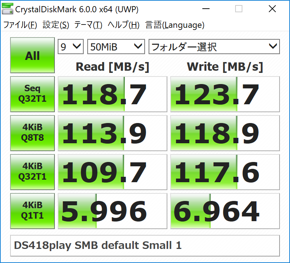
Task: Open the フォルダー選択 drive dropdown
Action: point(214,47)
